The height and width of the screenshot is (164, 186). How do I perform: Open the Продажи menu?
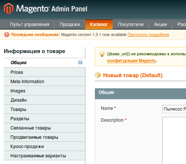click(x=70, y=24)
